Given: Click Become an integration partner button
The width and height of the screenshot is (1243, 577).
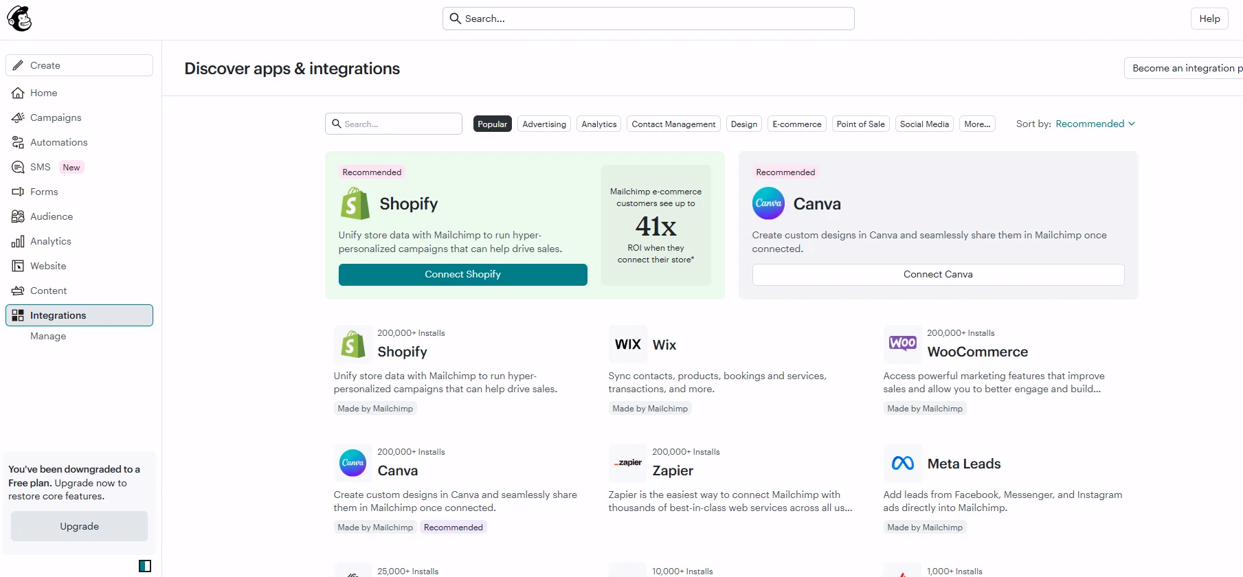Looking at the screenshot, I should (1183, 68).
